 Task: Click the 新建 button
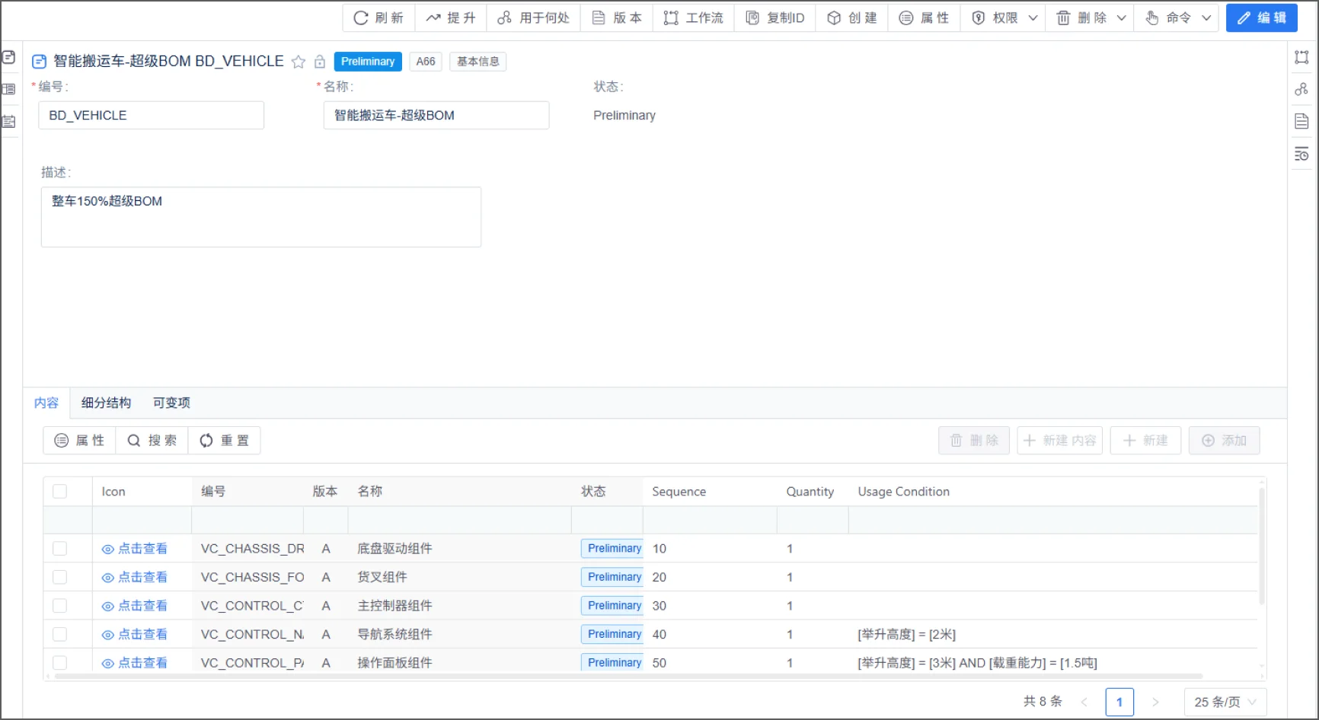(1145, 441)
